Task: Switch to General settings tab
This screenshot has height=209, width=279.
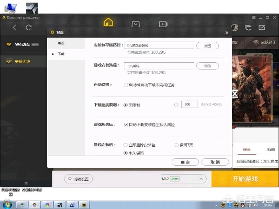Action: coord(66,43)
